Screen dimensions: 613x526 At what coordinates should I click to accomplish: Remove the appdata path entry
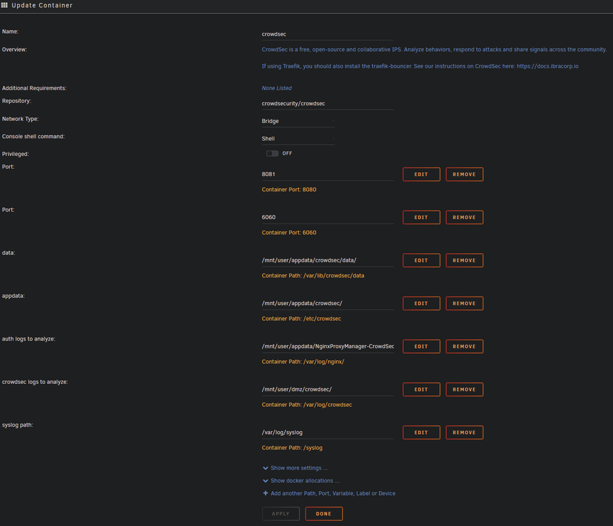tap(464, 303)
